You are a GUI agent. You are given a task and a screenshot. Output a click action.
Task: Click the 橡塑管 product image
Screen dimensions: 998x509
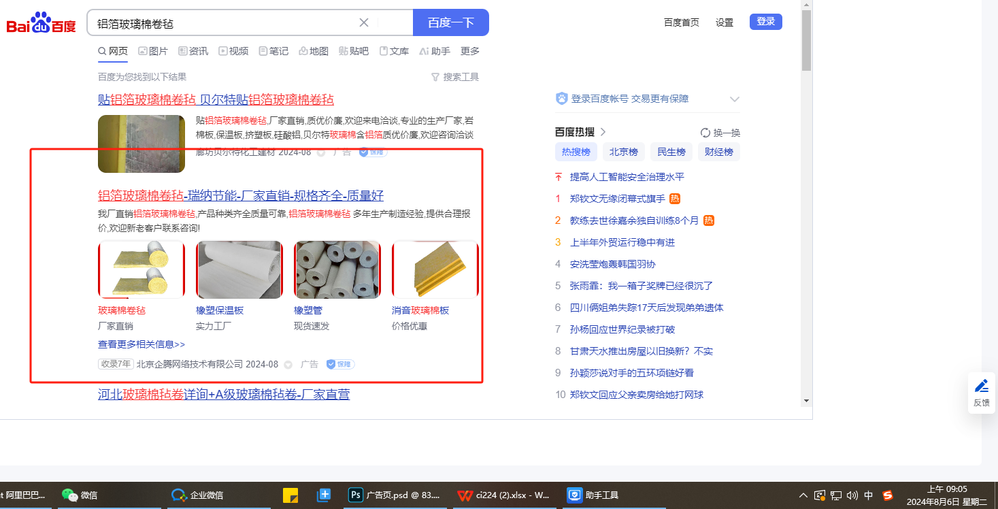[337, 269]
